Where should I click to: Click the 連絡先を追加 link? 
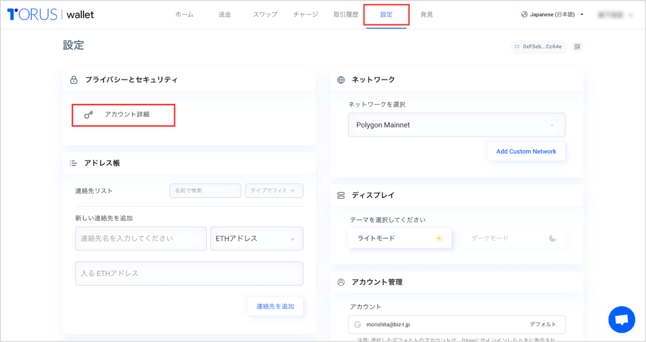(275, 306)
